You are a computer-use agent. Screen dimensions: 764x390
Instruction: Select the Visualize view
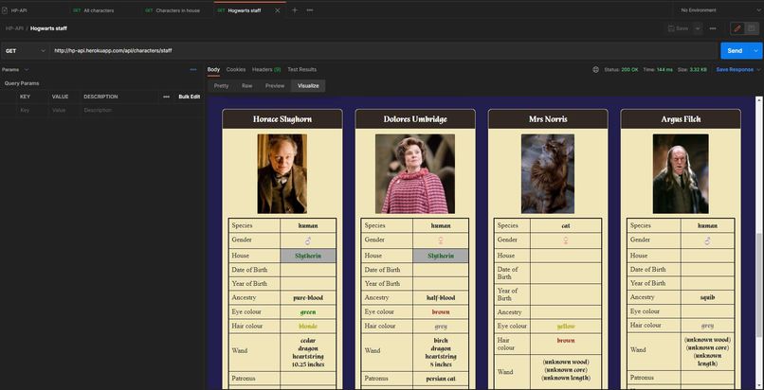coord(308,85)
